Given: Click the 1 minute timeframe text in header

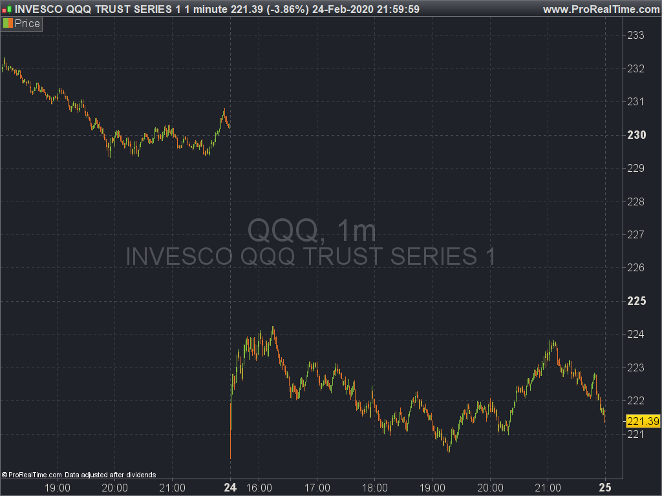Looking at the screenshot, I should pos(206,9).
